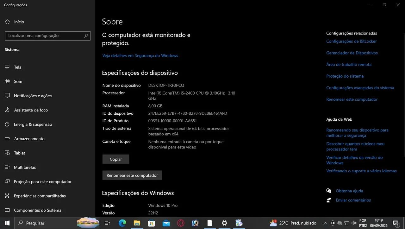This screenshot has width=405, height=229.
Task: Open Veja detalhes em Segurança do Windows
Action: (x=140, y=55)
